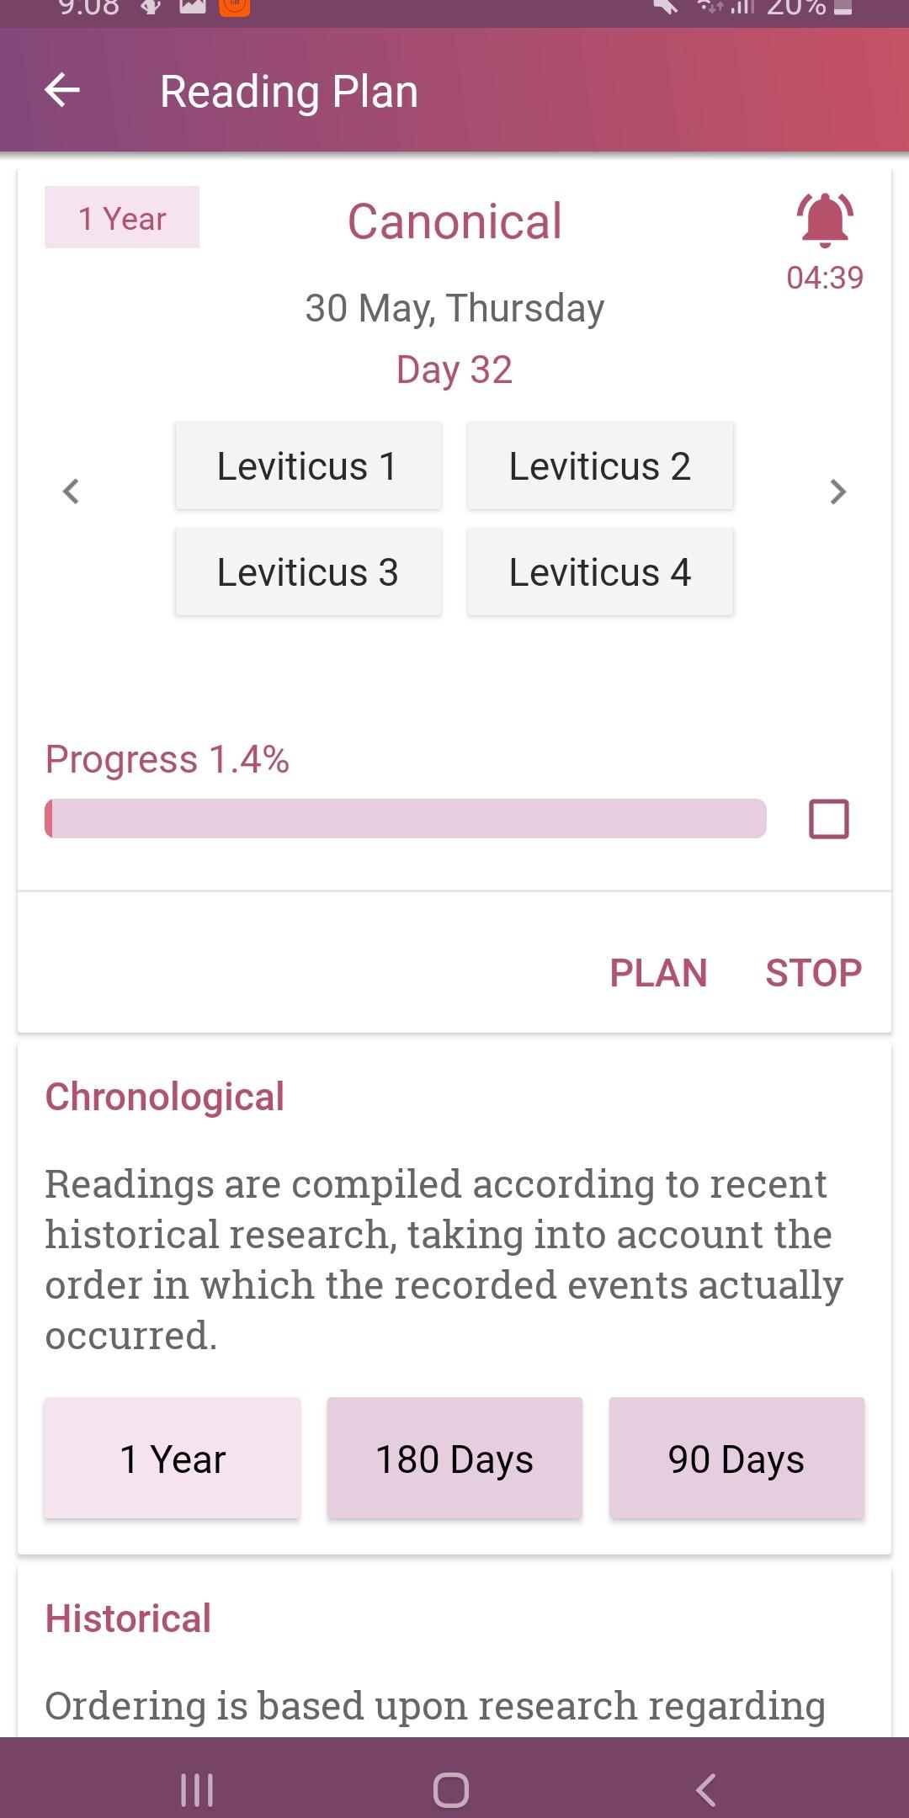
Task: Tap the 1 Year duration badge
Action: (x=122, y=218)
